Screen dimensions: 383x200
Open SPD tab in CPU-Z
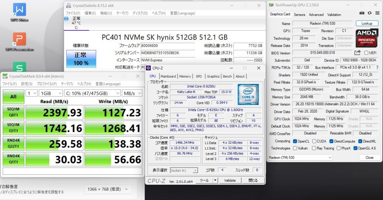[x=199, y=76]
